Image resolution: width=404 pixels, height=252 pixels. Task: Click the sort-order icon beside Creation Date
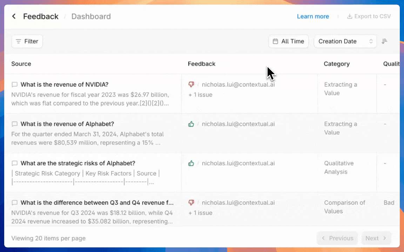(x=384, y=41)
